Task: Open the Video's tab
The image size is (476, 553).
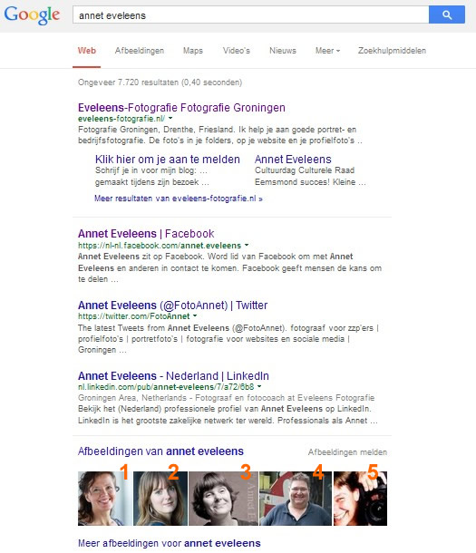Action: [x=237, y=51]
